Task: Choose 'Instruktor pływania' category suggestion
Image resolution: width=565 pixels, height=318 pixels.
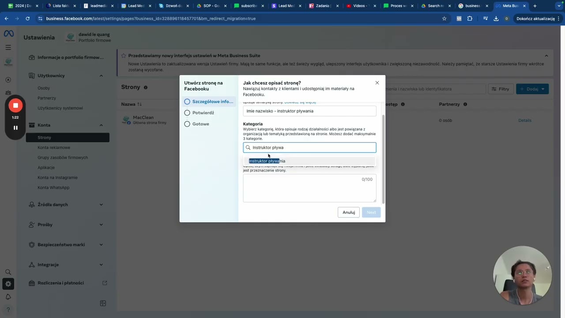Action: click(x=309, y=161)
